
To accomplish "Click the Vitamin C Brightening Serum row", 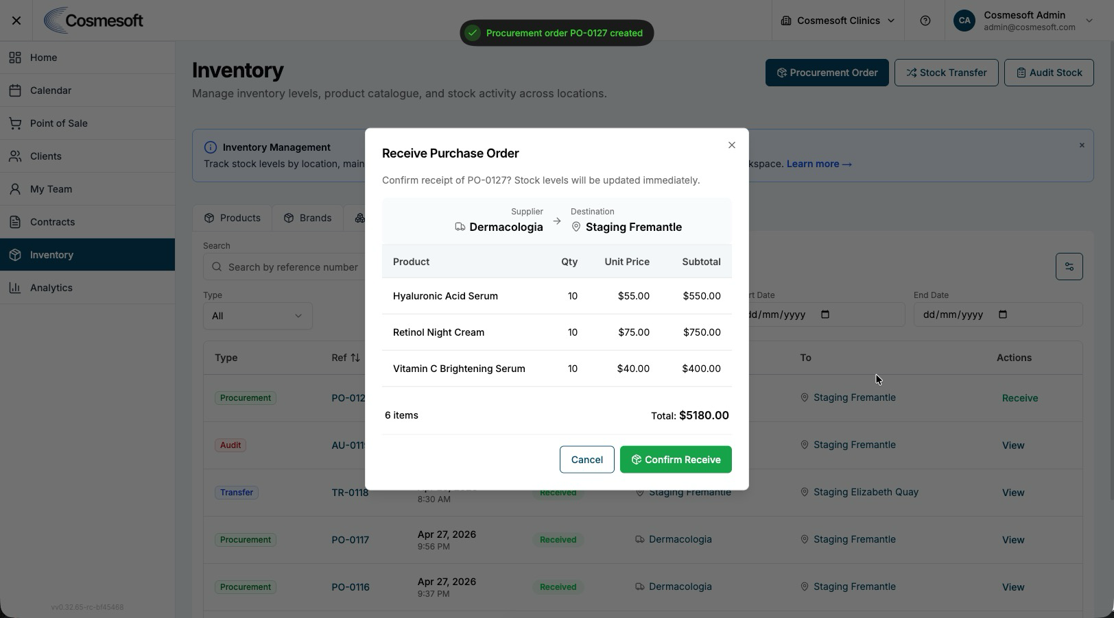I will (x=557, y=369).
